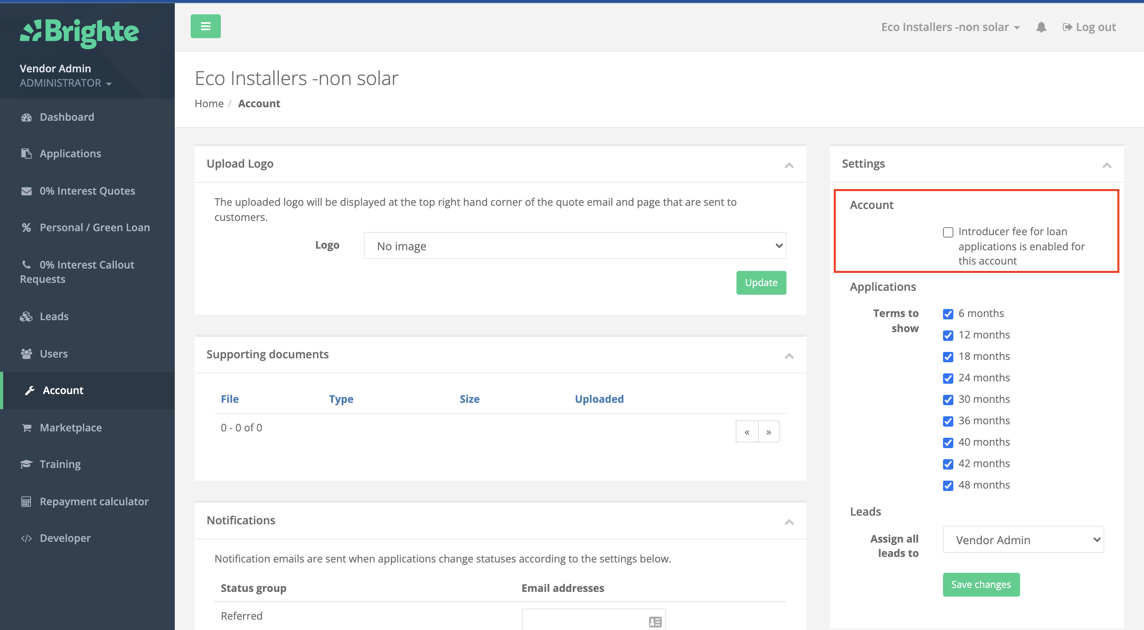
Task: Click the Repayment calculator icon
Action: click(x=27, y=502)
